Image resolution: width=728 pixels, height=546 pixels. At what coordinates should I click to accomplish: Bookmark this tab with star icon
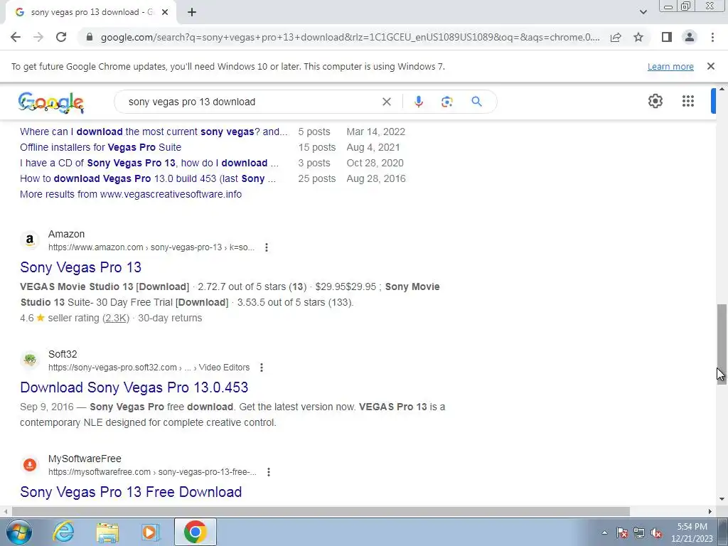(x=638, y=37)
